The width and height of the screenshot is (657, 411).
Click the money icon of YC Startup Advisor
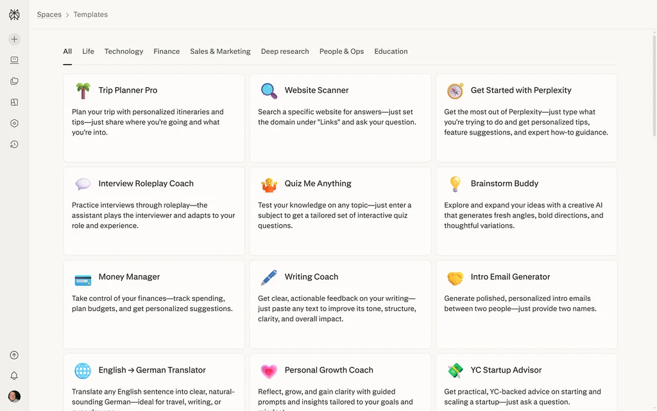(455, 371)
